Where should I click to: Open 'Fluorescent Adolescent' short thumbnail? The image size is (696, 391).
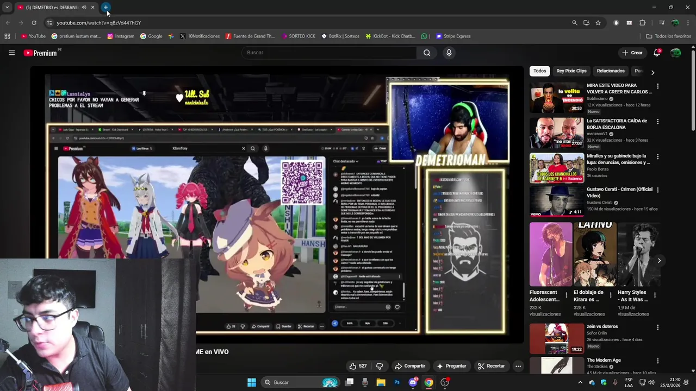click(551, 254)
